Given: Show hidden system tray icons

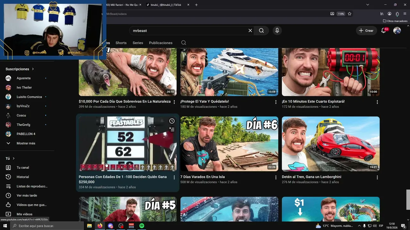Looking at the screenshot, I should [359, 226].
